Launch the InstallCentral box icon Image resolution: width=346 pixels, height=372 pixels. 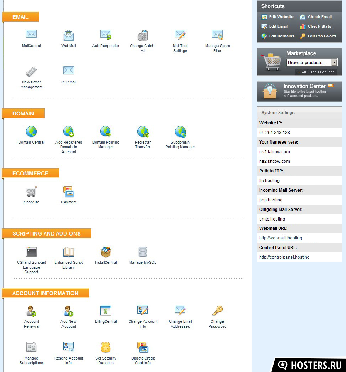pos(106,252)
